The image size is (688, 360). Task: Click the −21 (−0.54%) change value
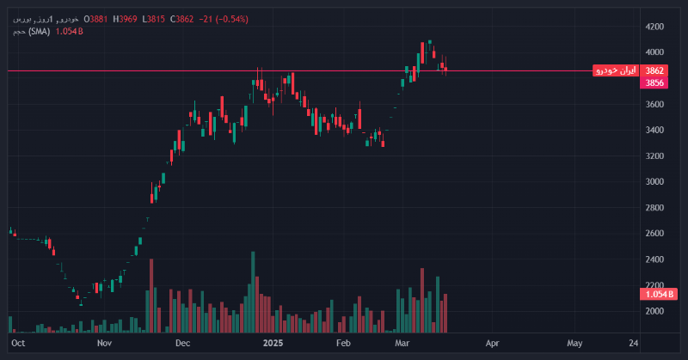click(224, 19)
